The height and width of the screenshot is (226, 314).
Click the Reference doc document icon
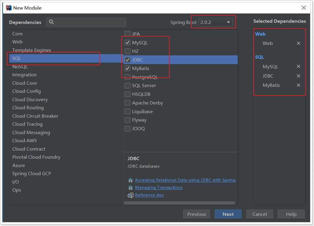tap(130, 195)
